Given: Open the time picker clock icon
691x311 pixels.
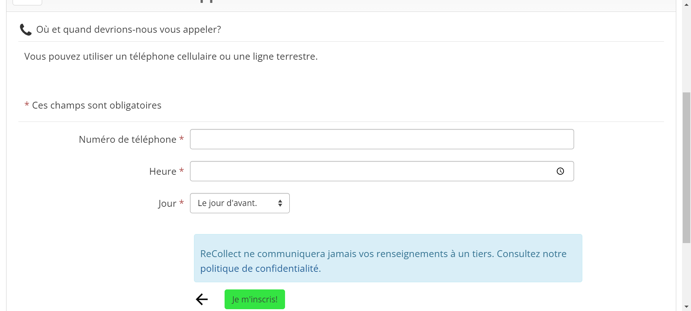Looking at the screenshot, I should pos(560,171).
